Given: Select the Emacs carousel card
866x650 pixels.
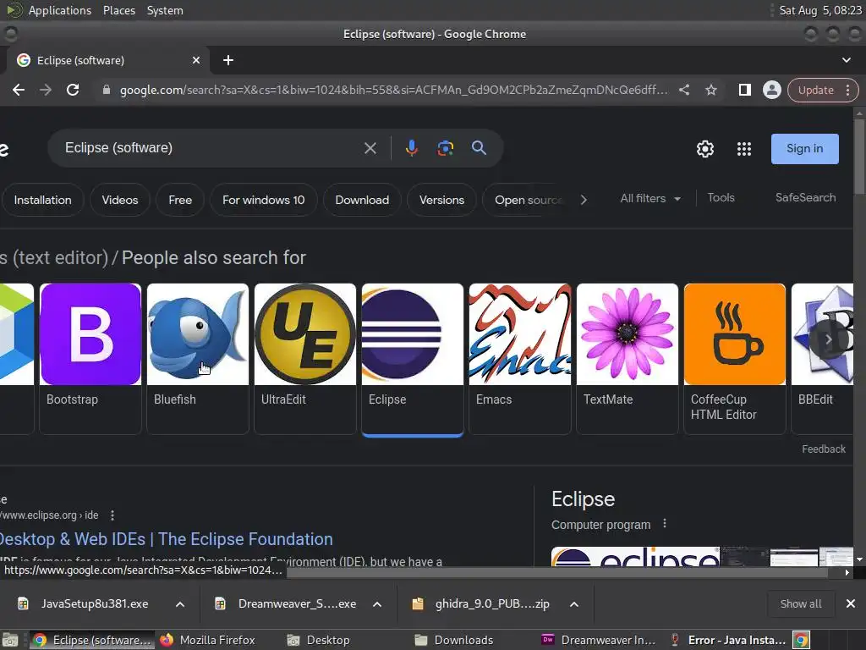Looking at the screenshot, I should click(520, 359).
